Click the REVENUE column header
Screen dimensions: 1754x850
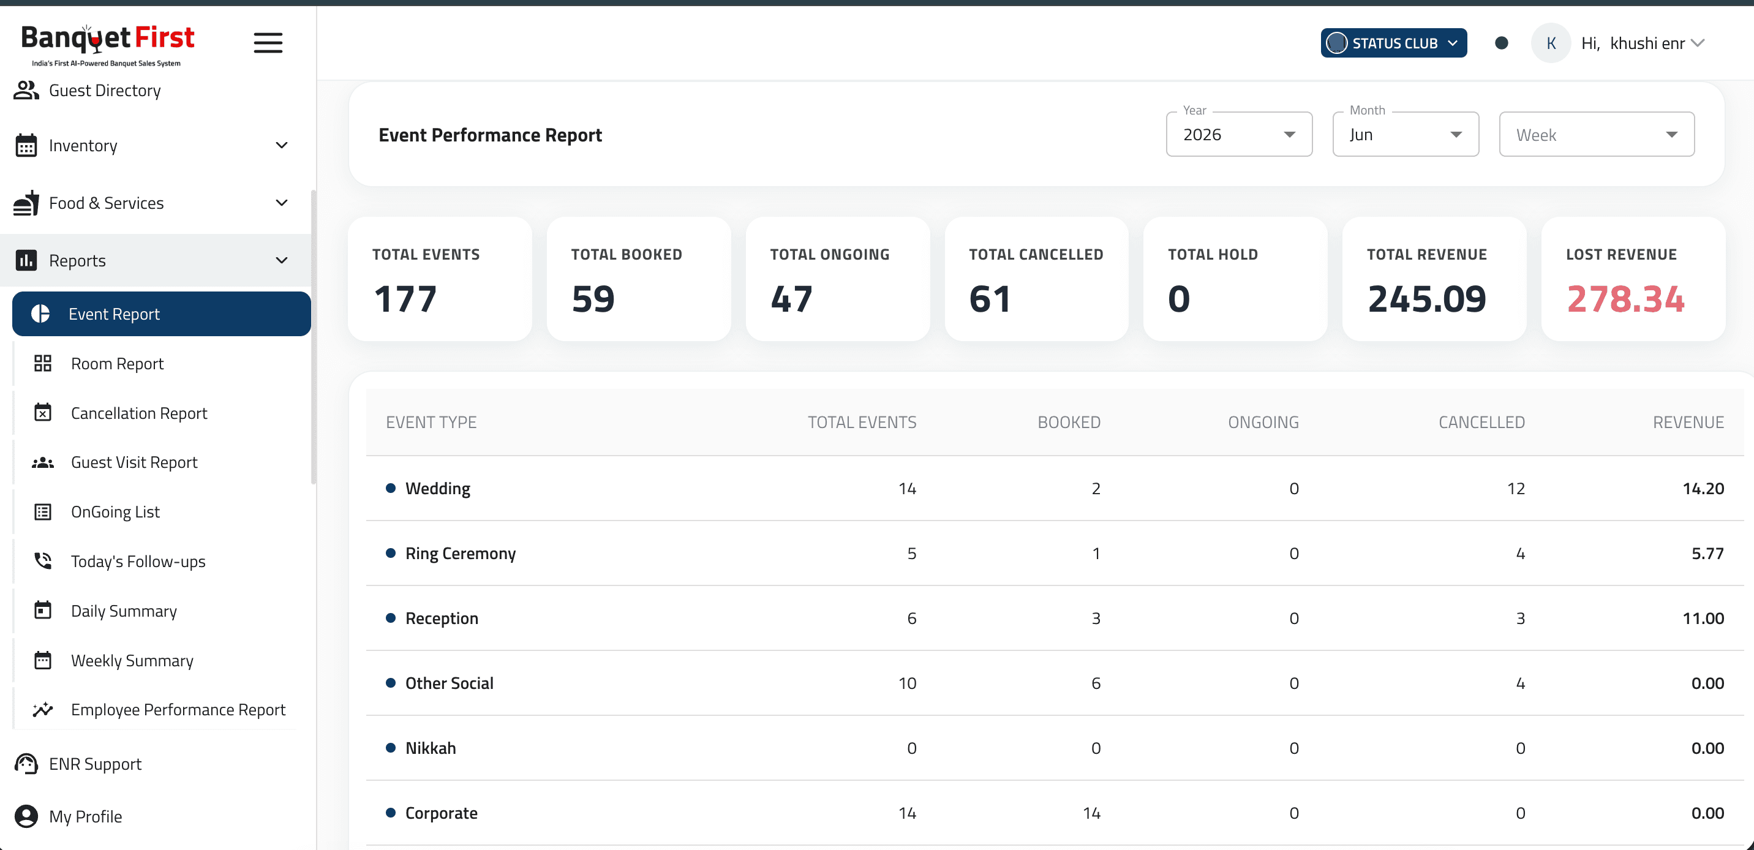[1688, 423]
